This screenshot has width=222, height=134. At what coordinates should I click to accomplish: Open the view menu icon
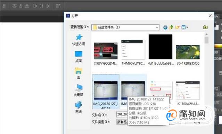coord(184,27)
